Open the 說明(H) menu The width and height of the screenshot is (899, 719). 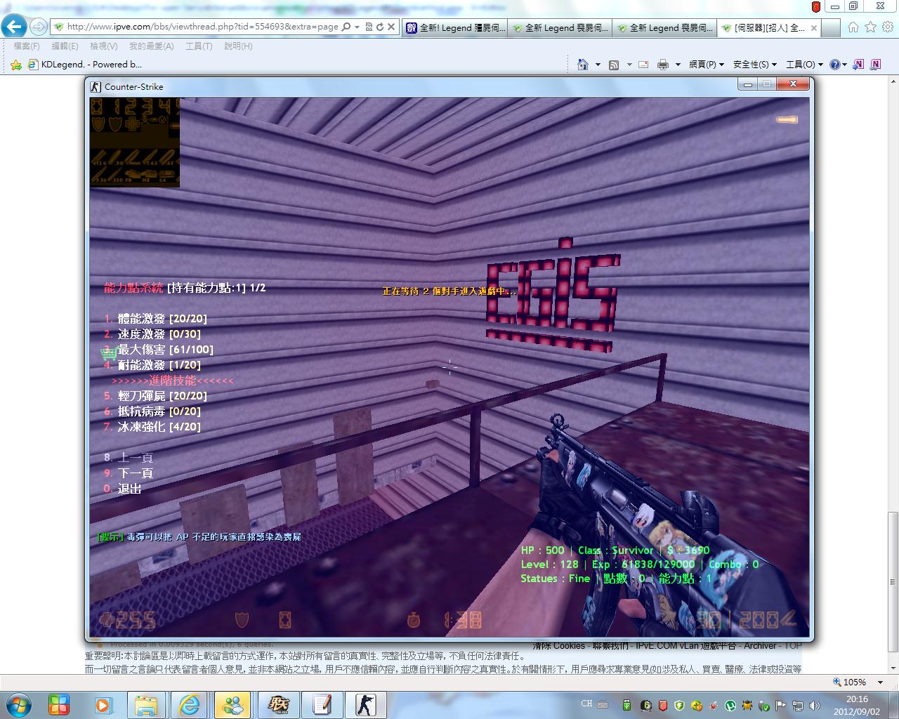pos(238,46)
